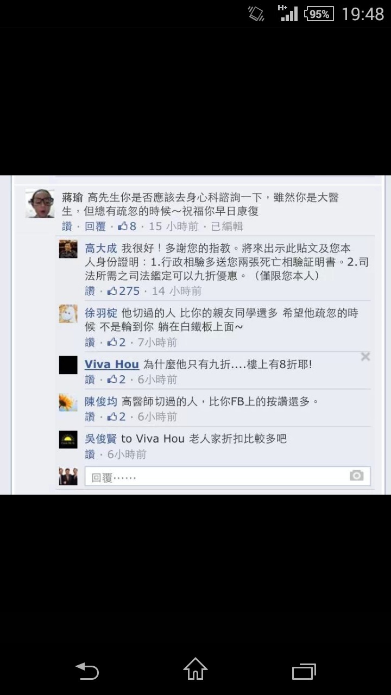Viewport: 391px width, 695px height.
Task: Tap 回覆 under 蔣瑜's comment
Action: pos(95,226)
